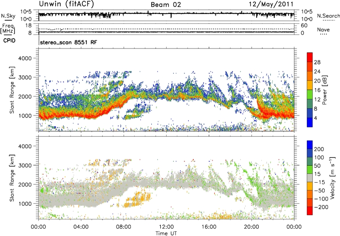This screenshot has width=340, height=236.
Task: Click the "60" tick on the Nave axis
Action: coord(304,26)
